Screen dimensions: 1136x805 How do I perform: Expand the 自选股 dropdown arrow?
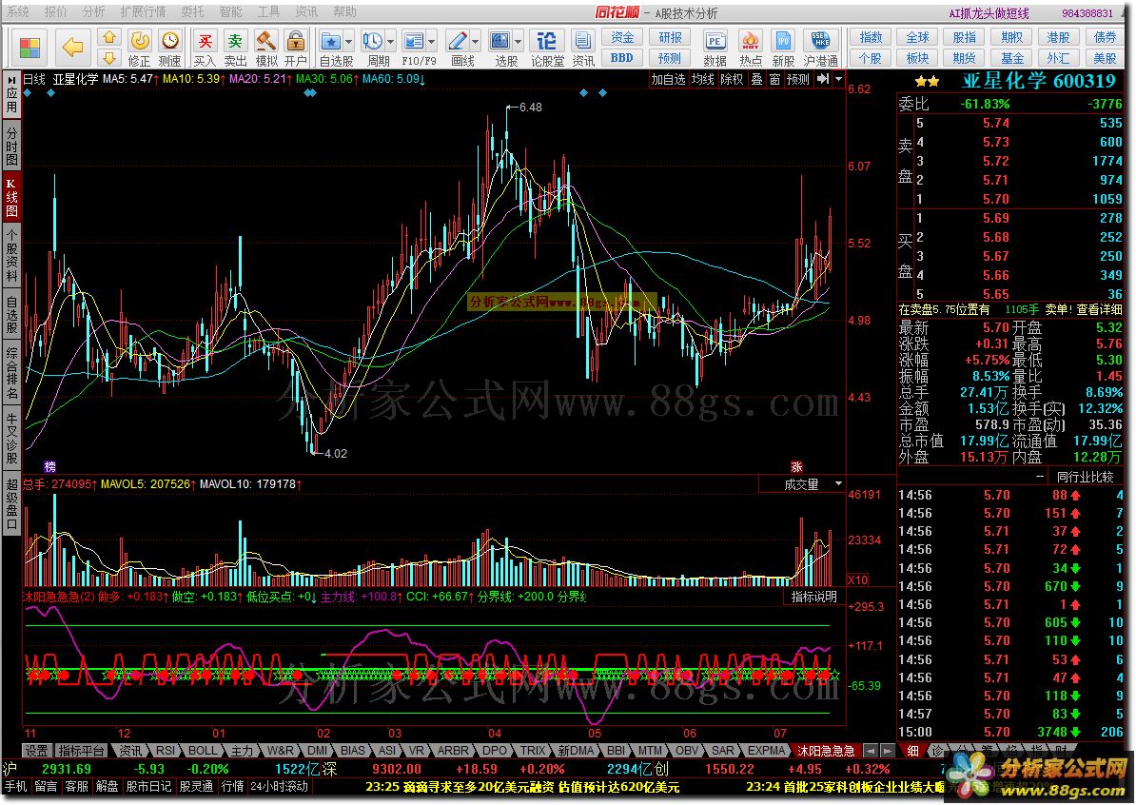348,41
